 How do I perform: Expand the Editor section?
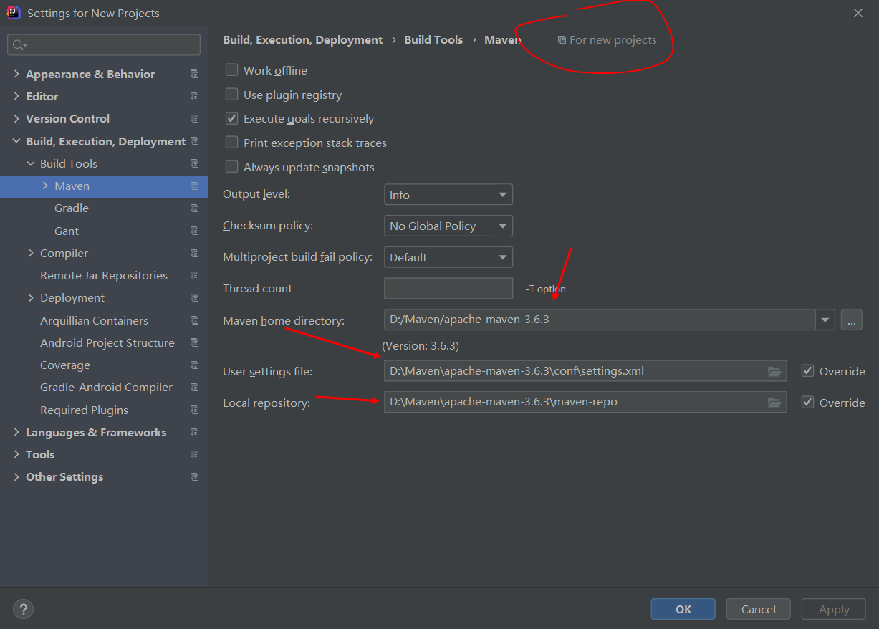tap(16, 96)
